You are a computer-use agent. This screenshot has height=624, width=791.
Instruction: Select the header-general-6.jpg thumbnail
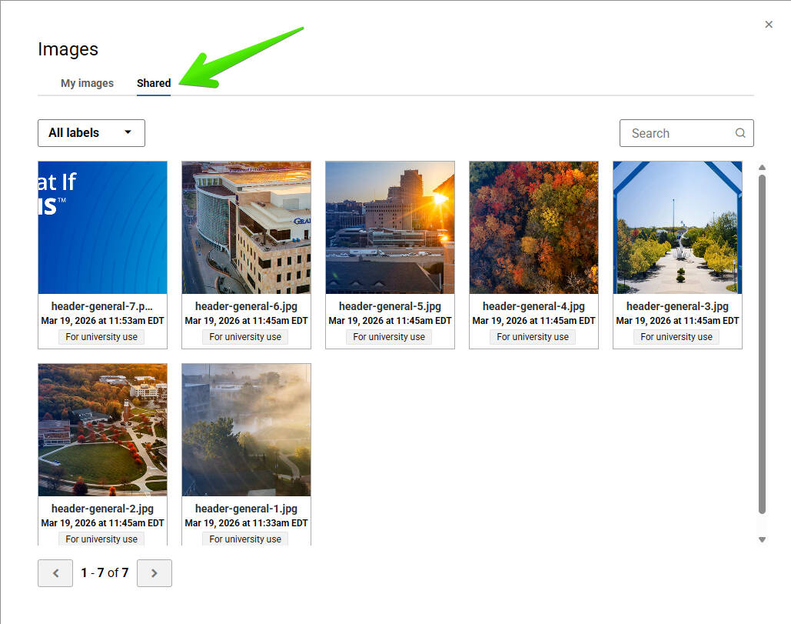coord(245,227)
